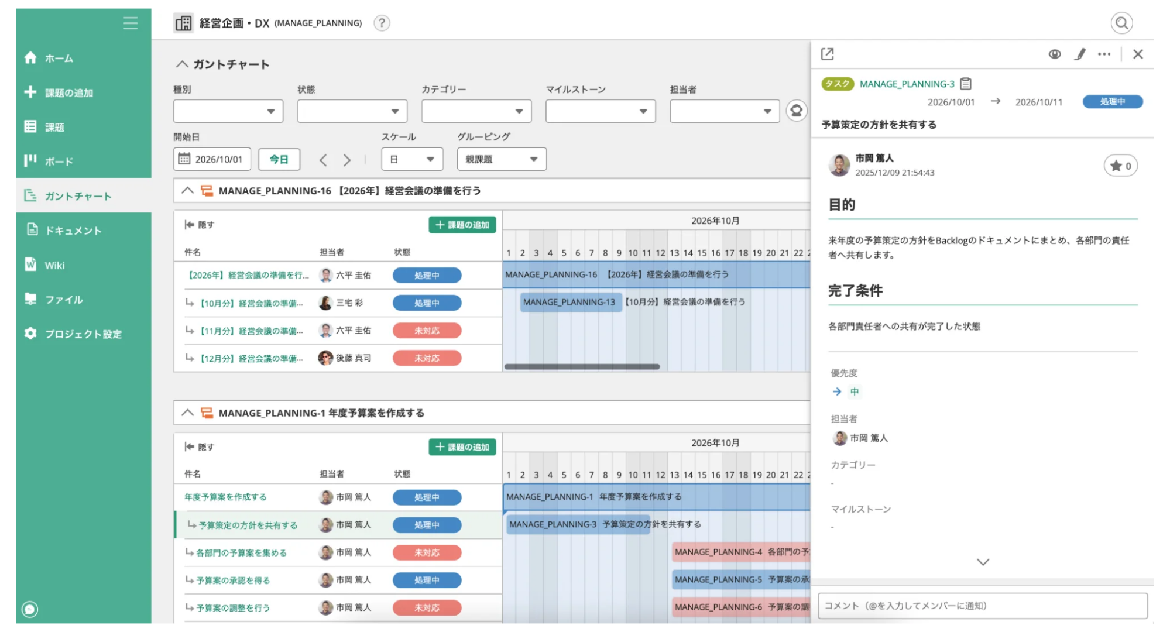The height and width of the screenshot is (632, 1170).
Task: Click the project building icon in the header
Action: coord(183,23)
